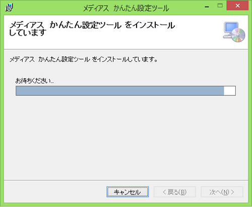Click the installer icon in title bar
Viewport: 252px width, 207px height.
tap(9, 8)
